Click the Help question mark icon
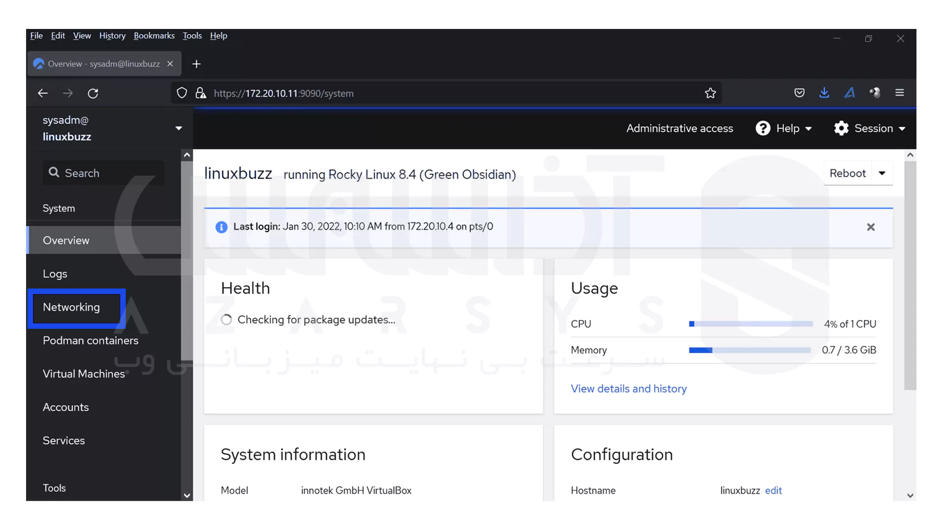 click(x=763, y=128)
